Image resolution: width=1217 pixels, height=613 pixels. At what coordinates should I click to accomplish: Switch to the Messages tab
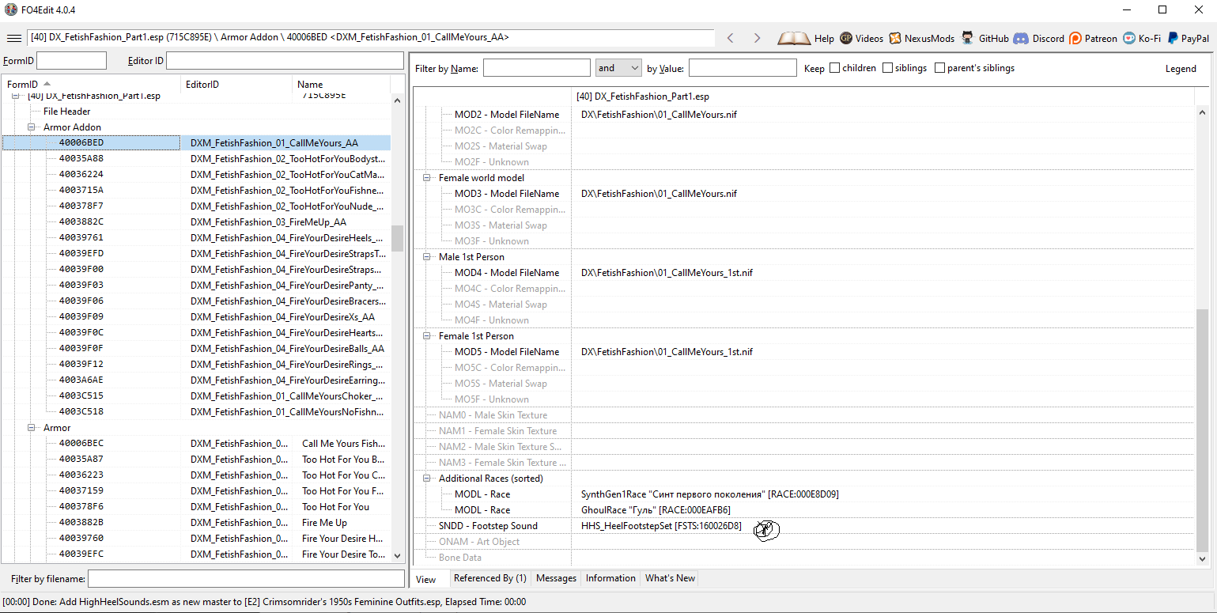(556, 578)
